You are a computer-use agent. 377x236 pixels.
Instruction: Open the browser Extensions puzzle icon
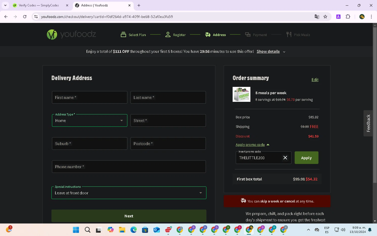point(348,17)
